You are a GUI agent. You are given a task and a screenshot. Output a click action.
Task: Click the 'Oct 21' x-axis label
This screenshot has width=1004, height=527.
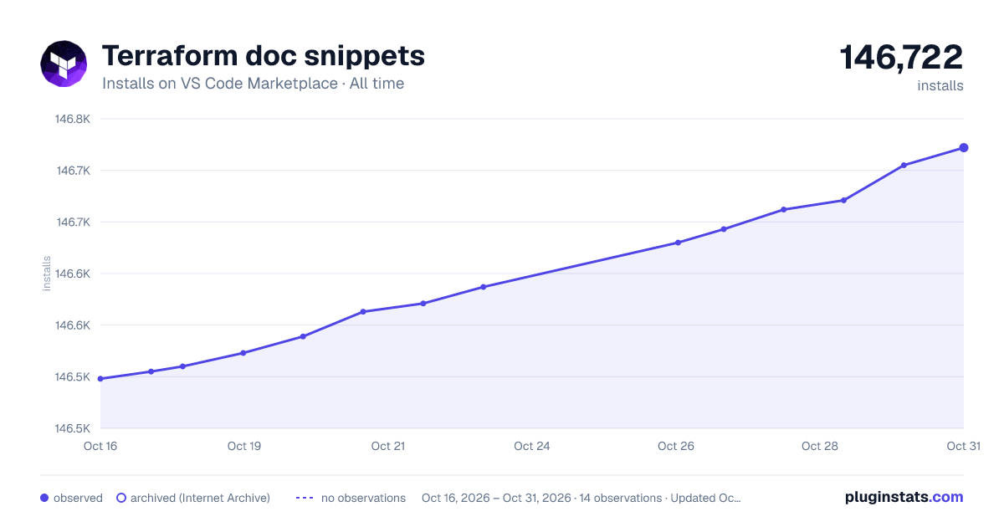pos(388,446)
